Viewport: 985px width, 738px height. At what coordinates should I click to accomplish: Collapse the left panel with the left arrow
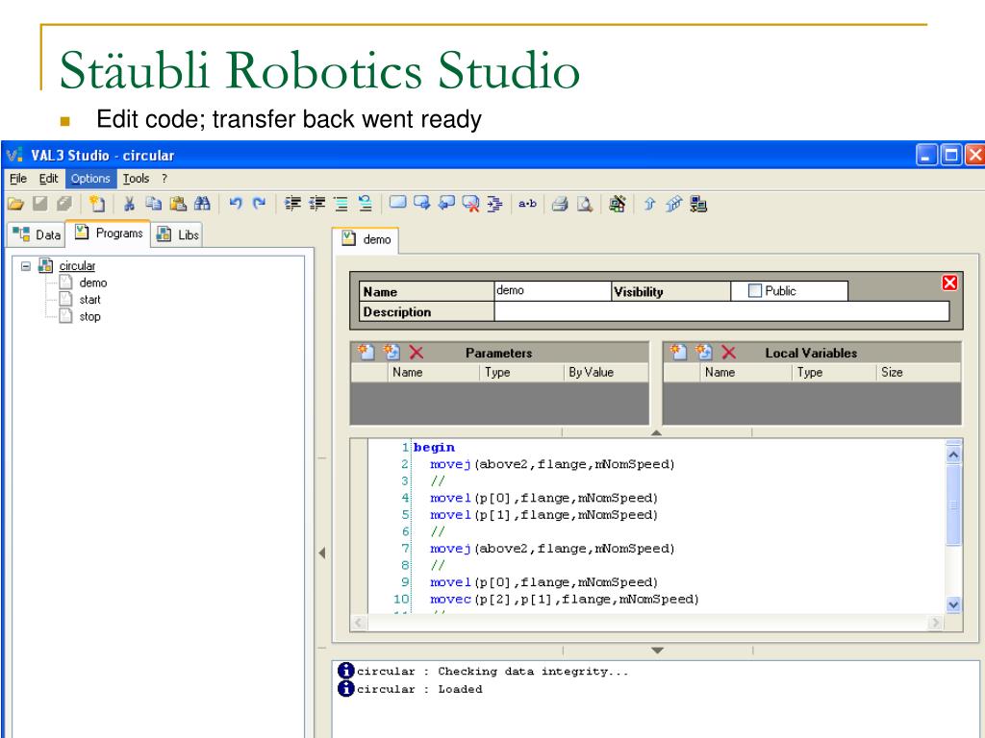[321, 553]
